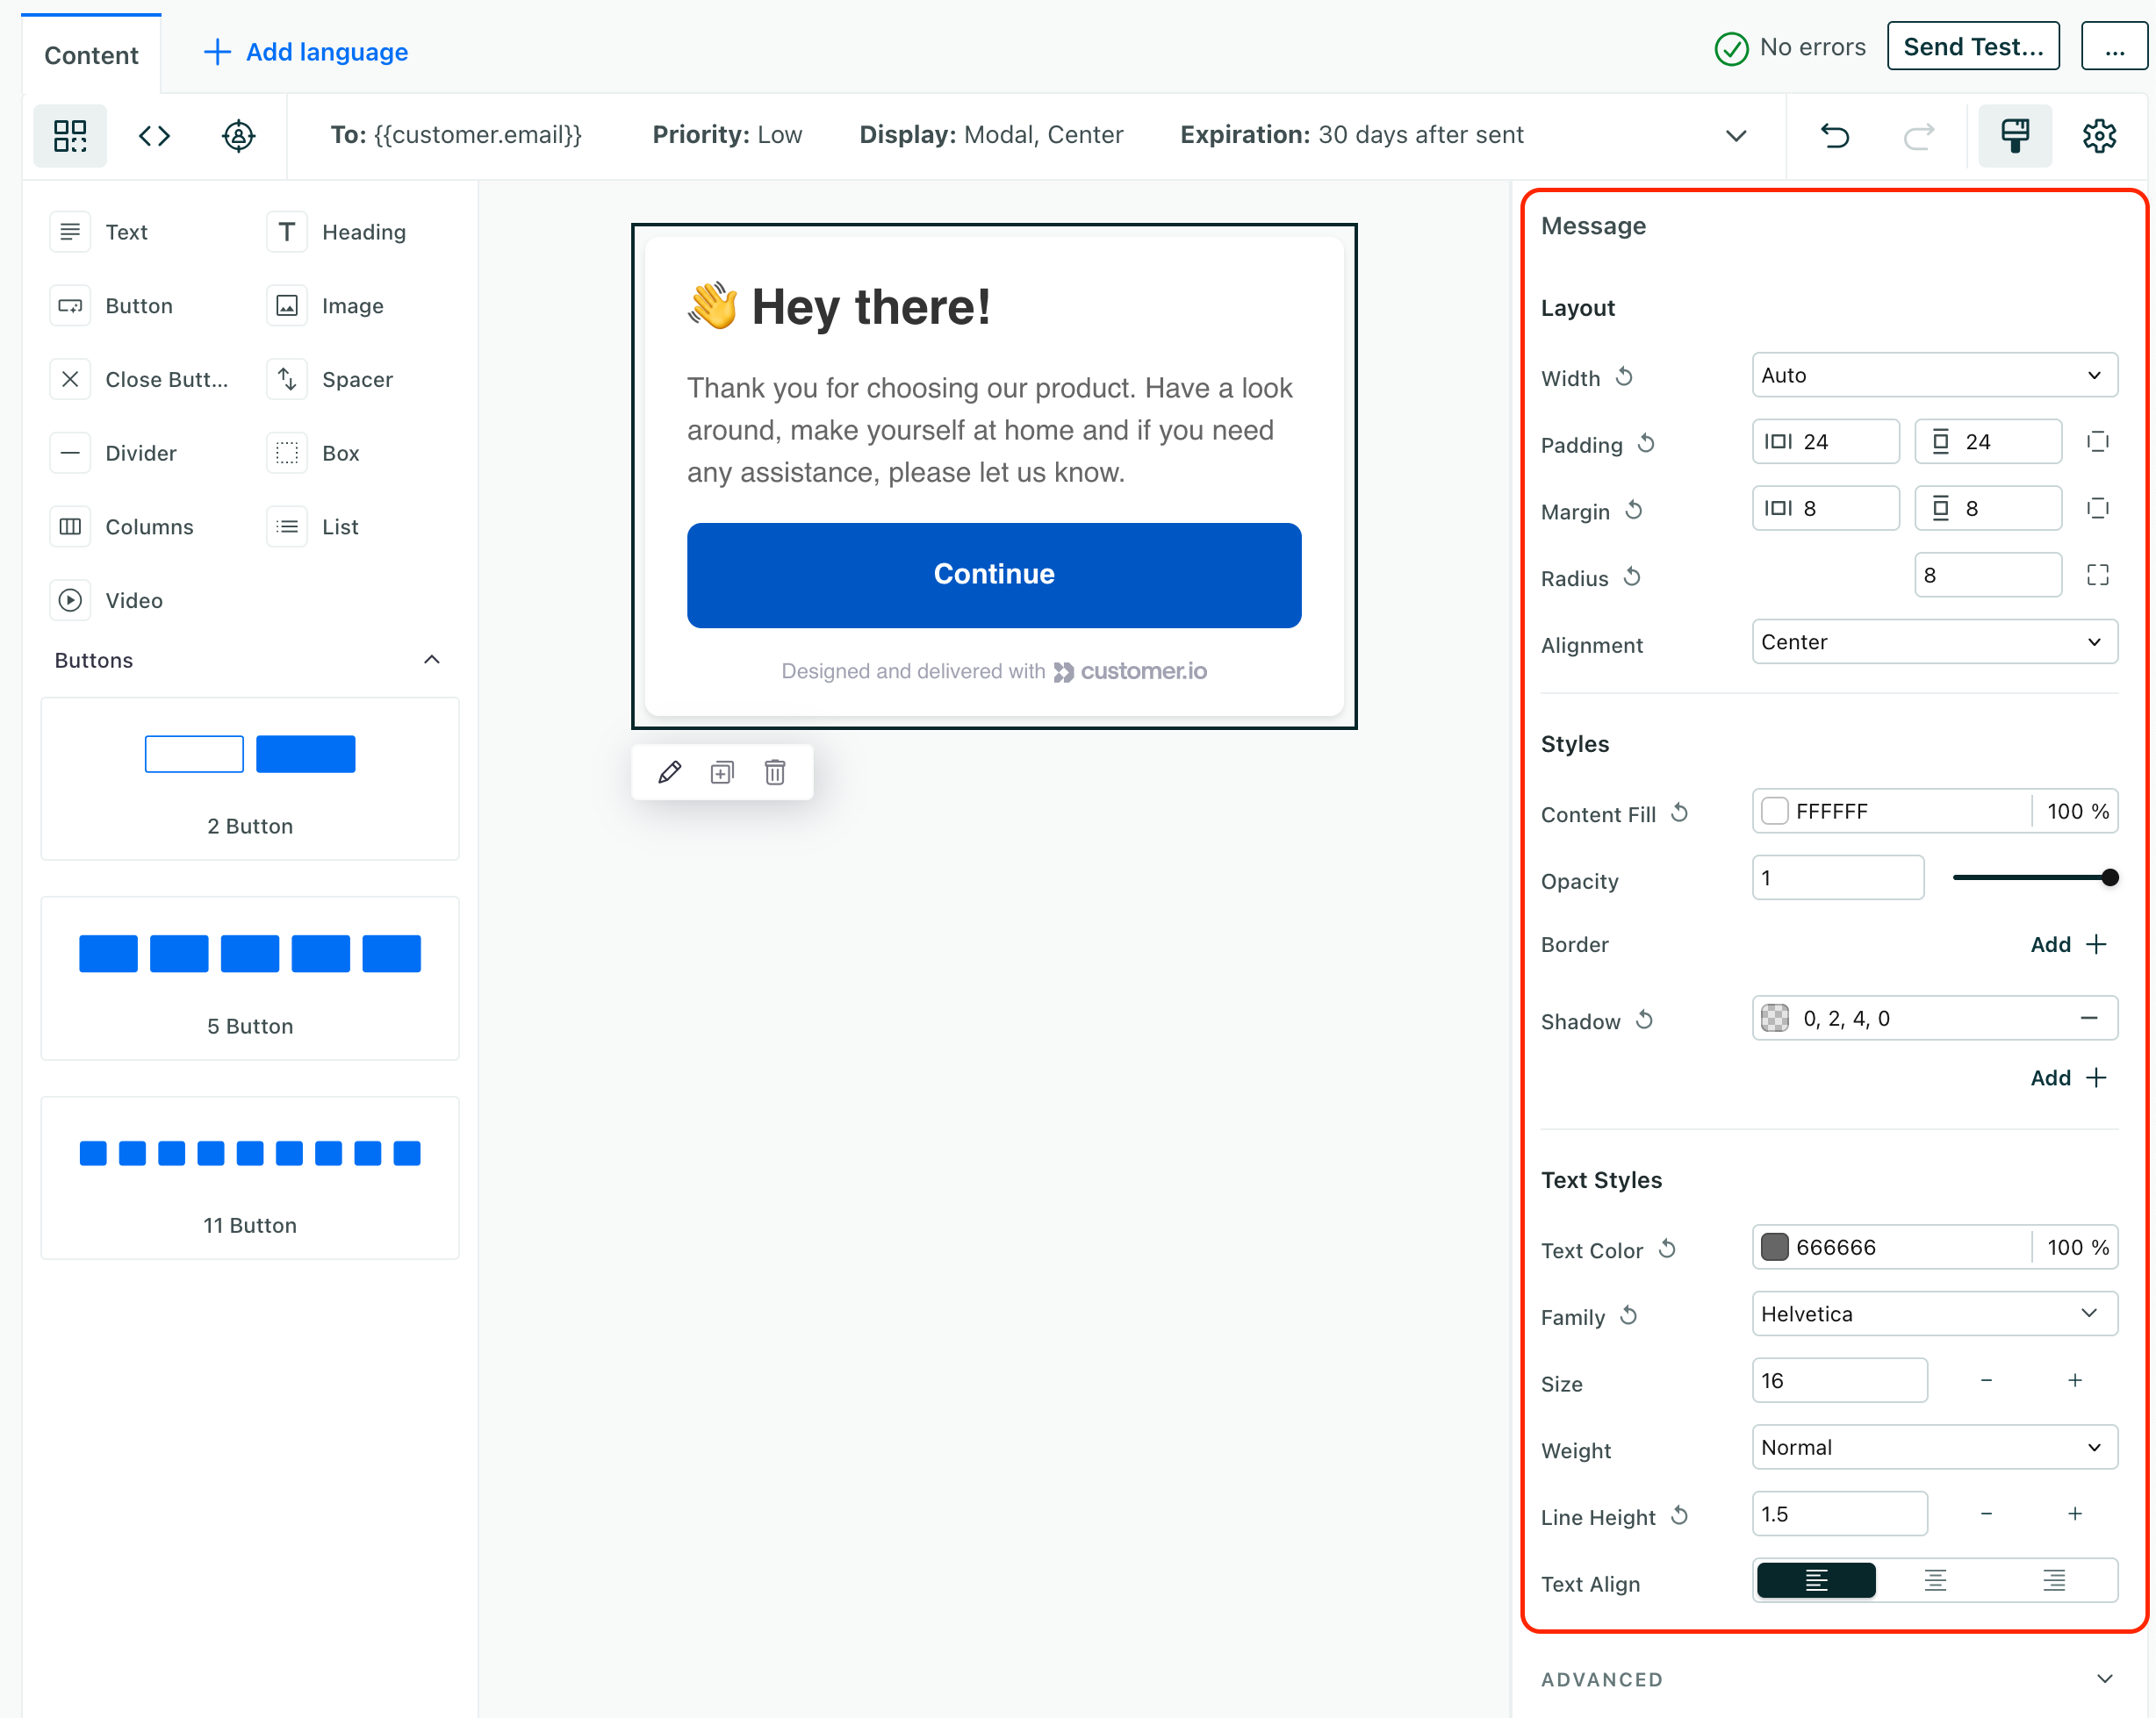The width and height of the screenshot is (2156, 1718).
Task: Click the Text Color 666666 swatch
Action: pos(1775,1248)
